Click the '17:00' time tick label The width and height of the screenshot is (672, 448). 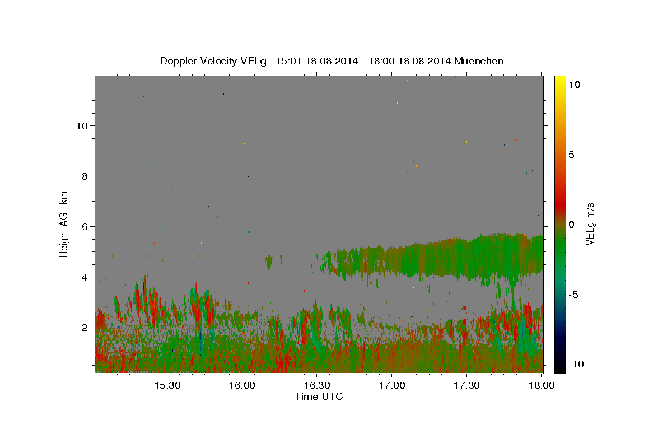click(392, 385)
